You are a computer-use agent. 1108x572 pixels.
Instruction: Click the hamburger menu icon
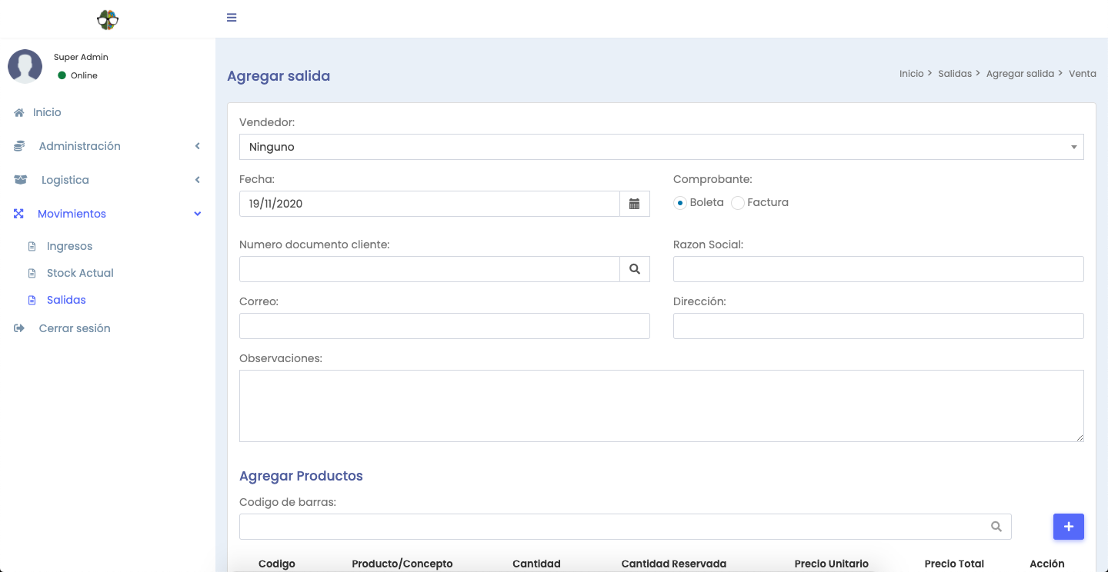(232, 18)
